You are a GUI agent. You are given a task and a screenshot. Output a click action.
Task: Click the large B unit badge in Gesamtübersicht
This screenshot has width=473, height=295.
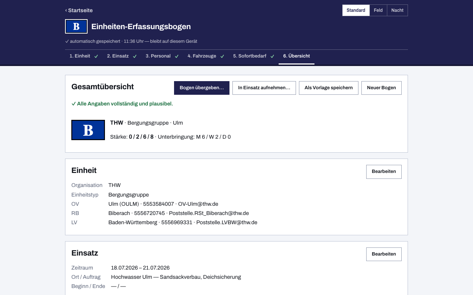[88, 130]
